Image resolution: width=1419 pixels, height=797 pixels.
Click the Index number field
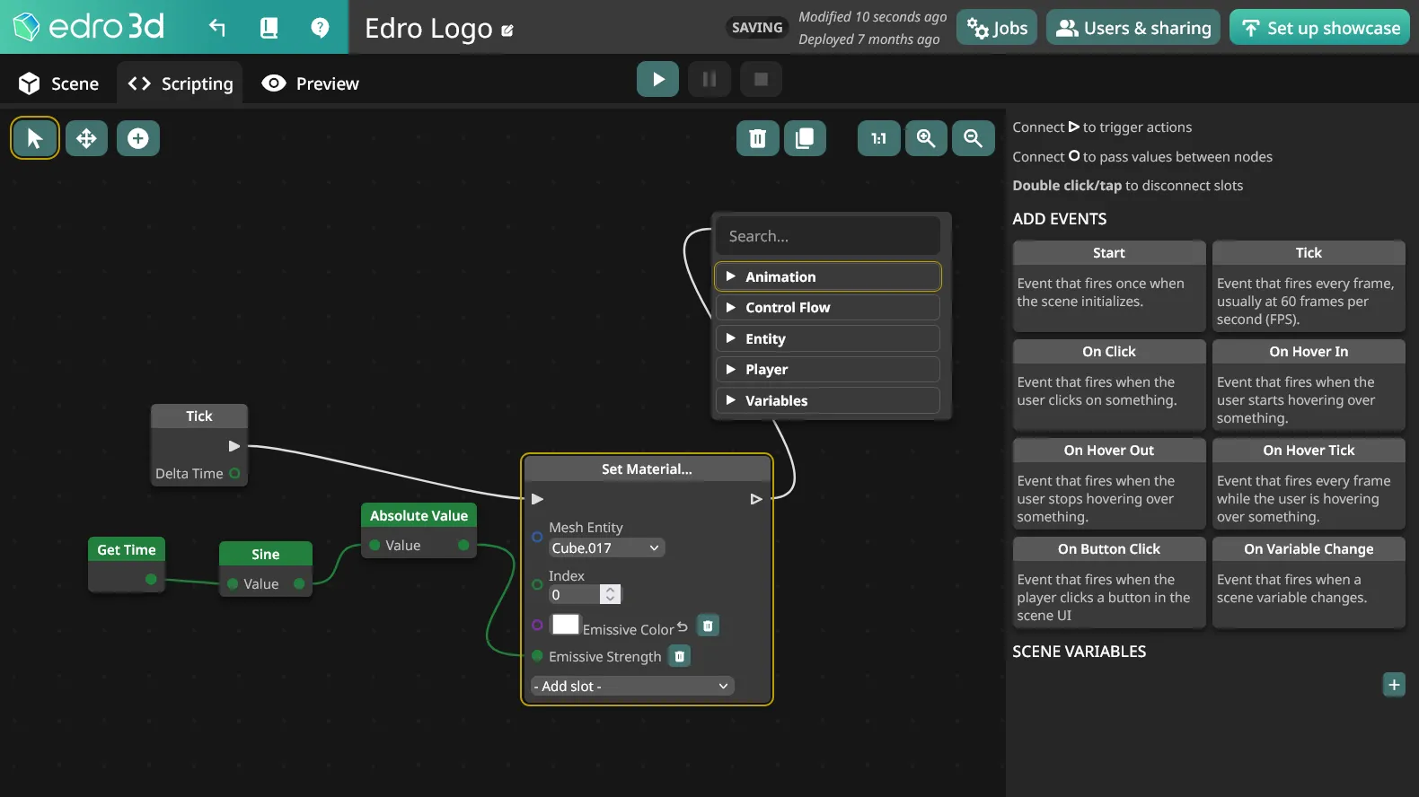click(585, 594)
